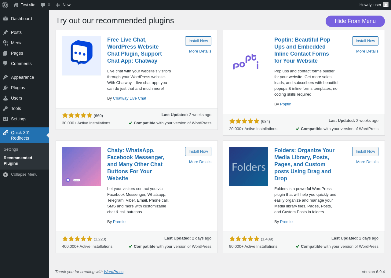Image resolution: width=391 pixels, height=278 pixels.
Task: Click the Dashboard gauge icon
Action: (5, 19)
